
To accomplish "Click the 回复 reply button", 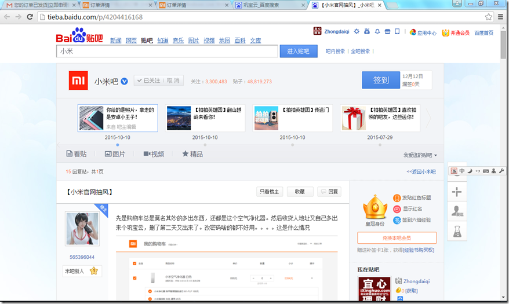I will 329,192.
